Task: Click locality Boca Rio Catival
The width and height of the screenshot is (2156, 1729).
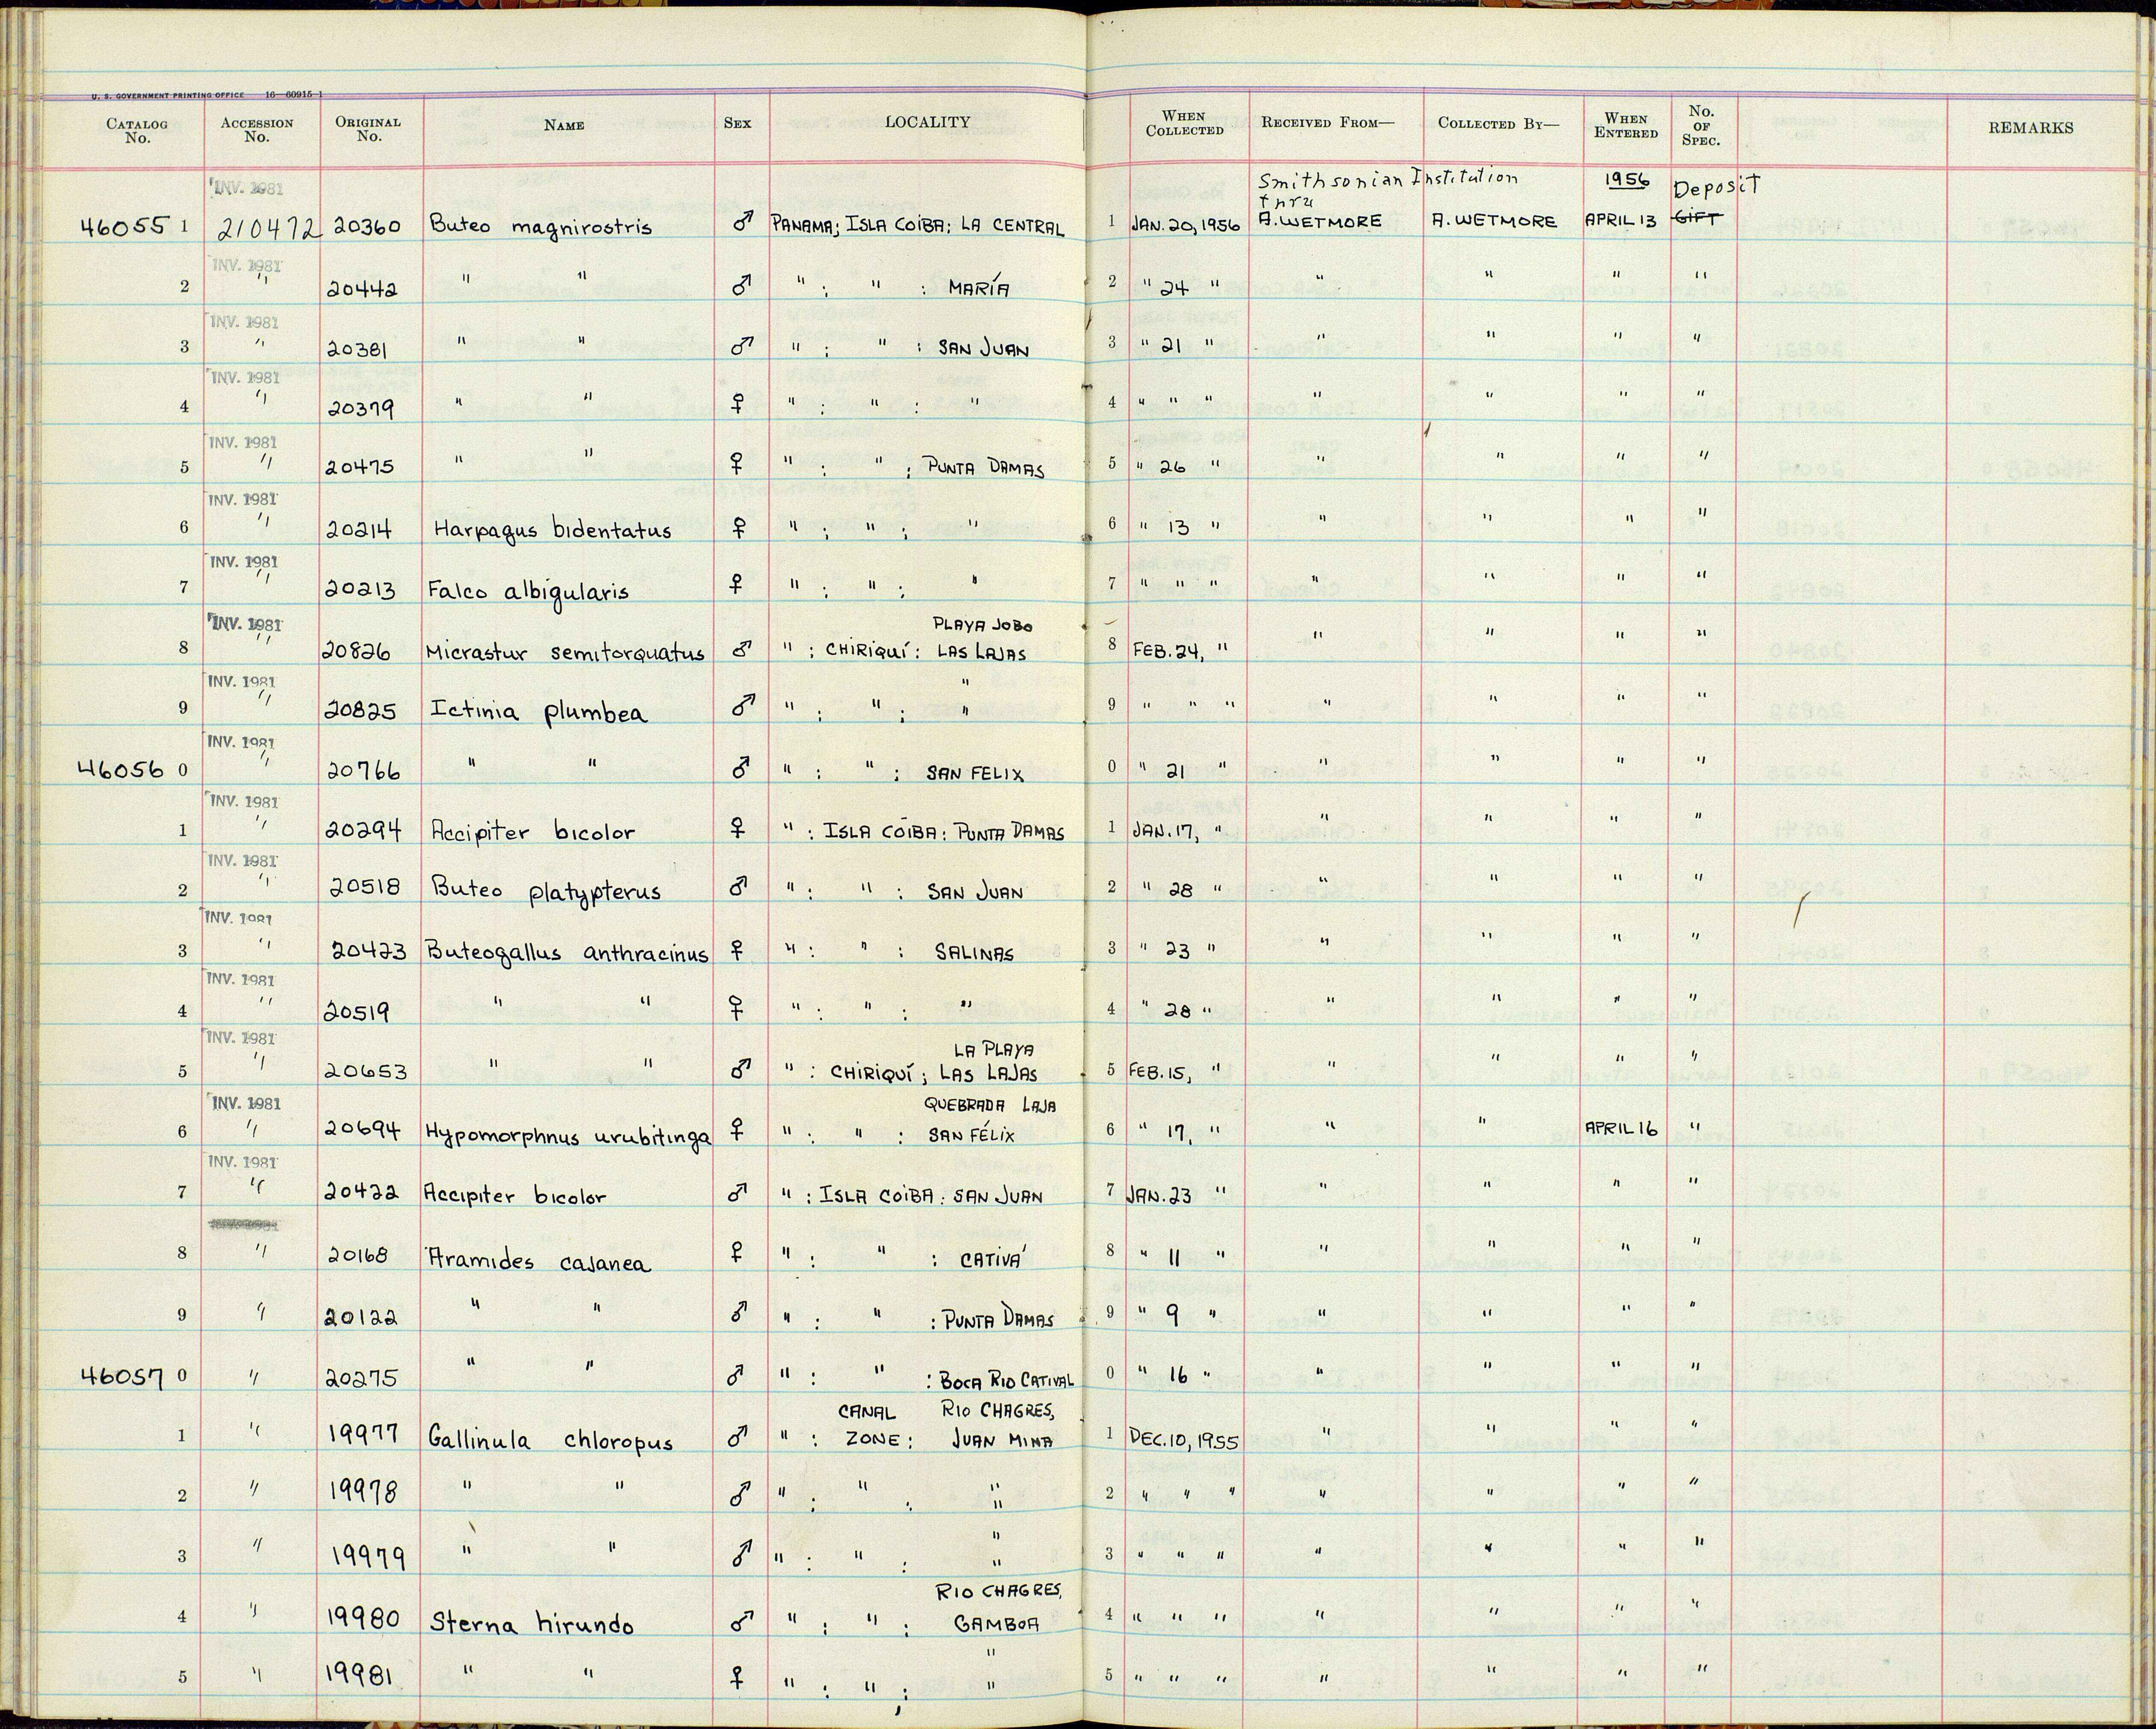Action: pos(1006,1381)
